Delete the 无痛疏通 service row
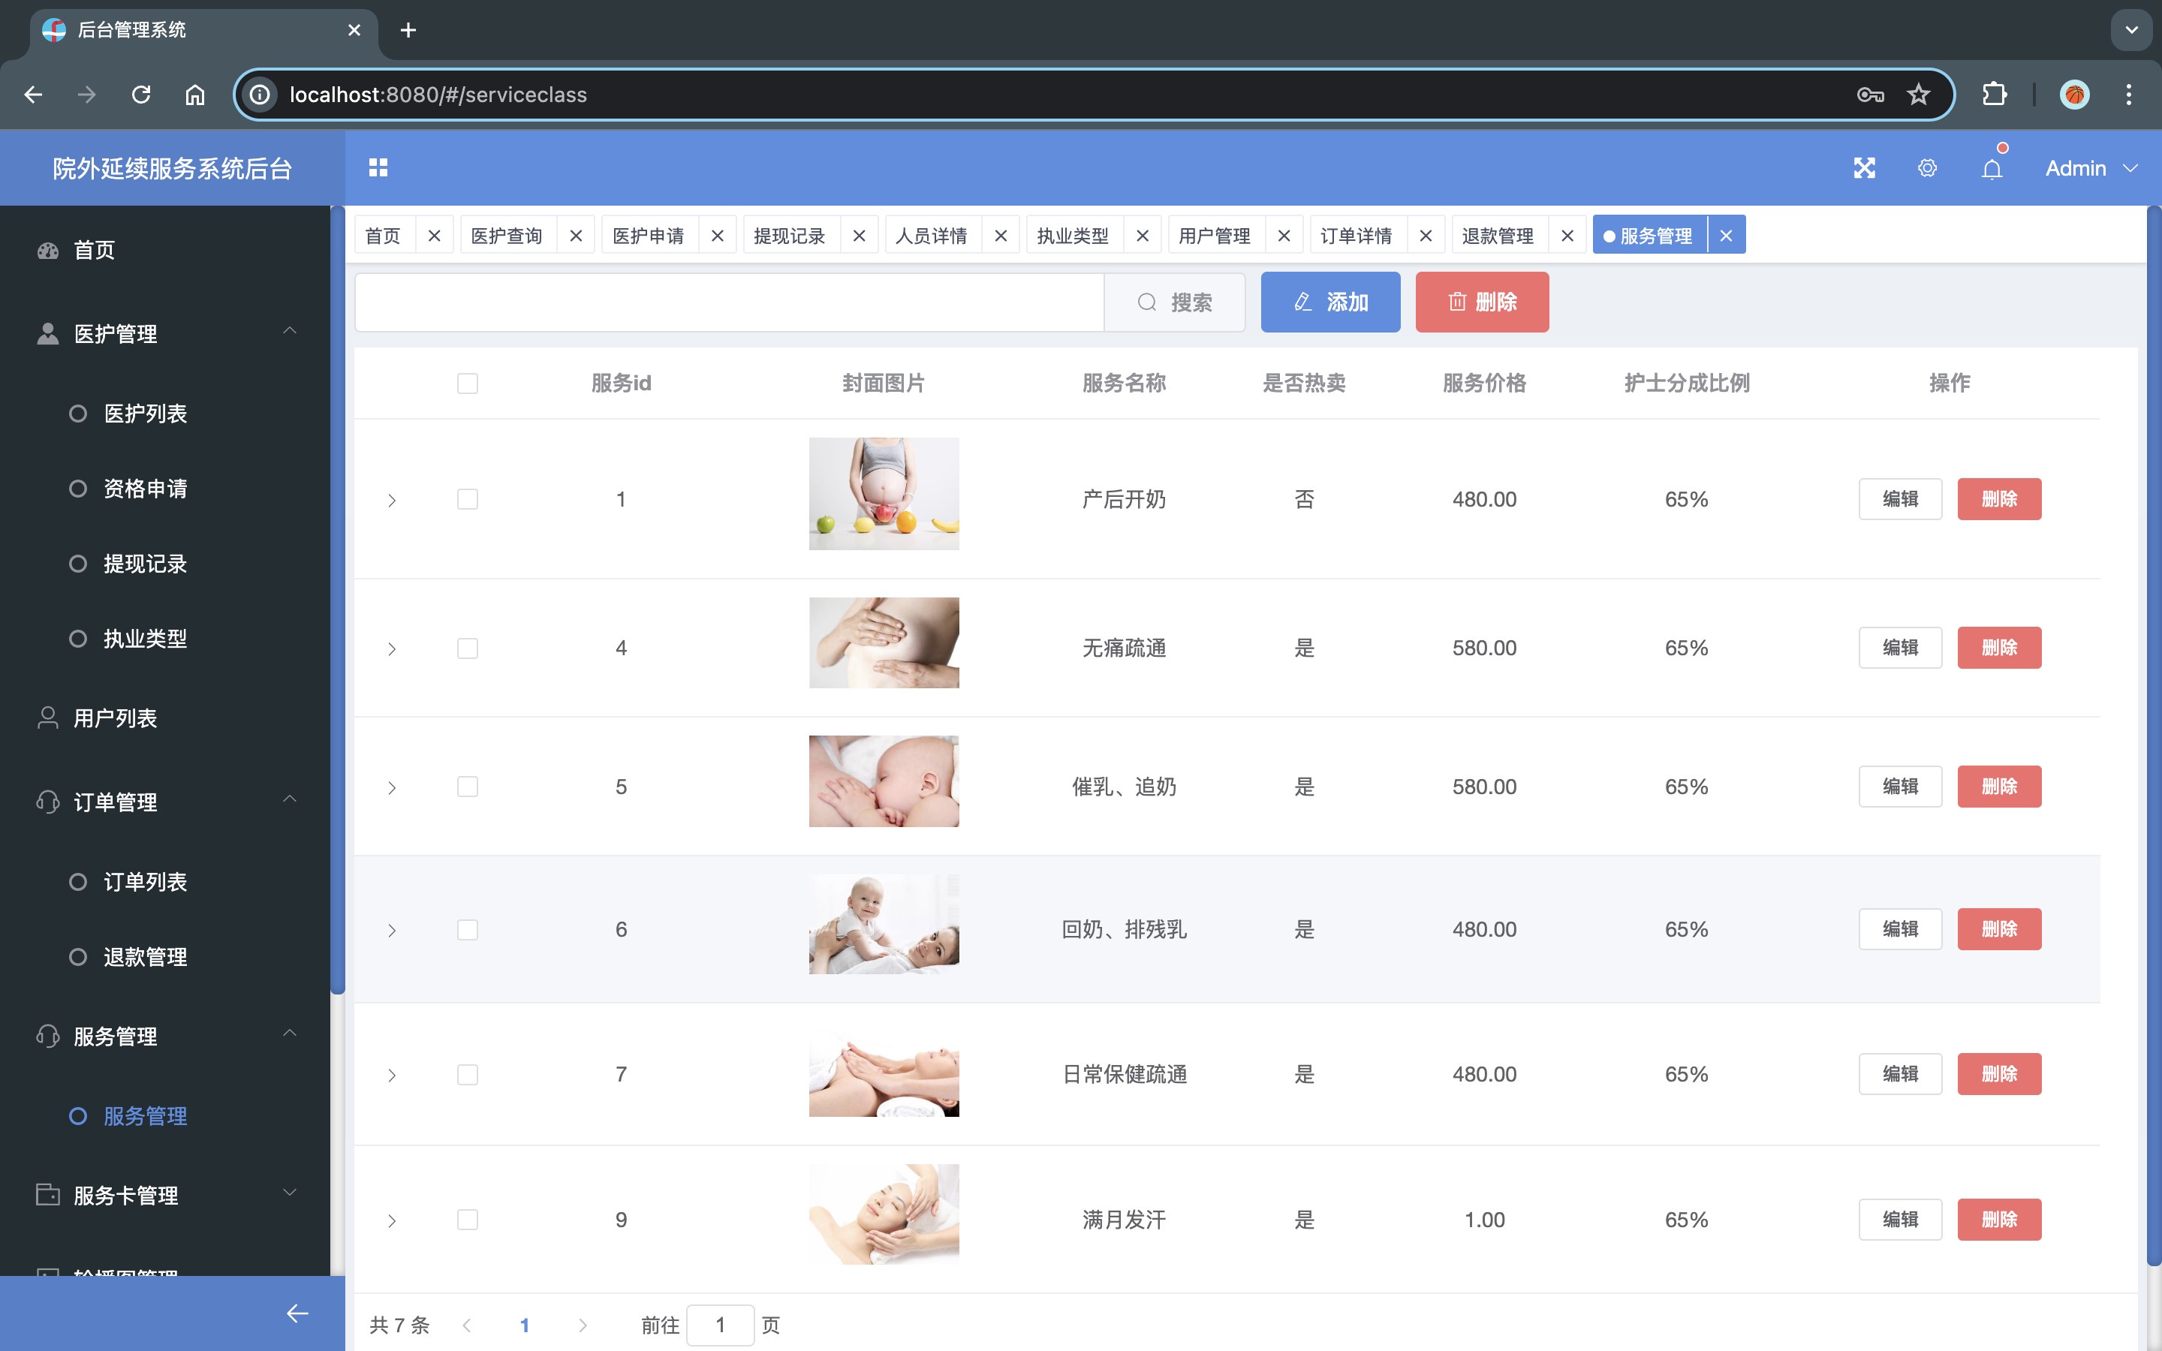2162x1351 pixels. click(x=1999, y=648)
